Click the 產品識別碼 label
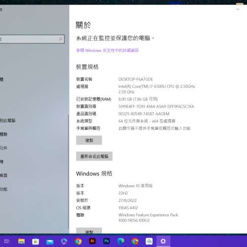Image resolution: width=247 pixels, height=247 pixels. 86,114
